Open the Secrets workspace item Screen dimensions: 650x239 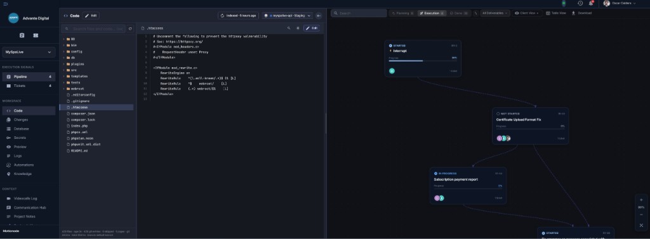coord(29,138)
